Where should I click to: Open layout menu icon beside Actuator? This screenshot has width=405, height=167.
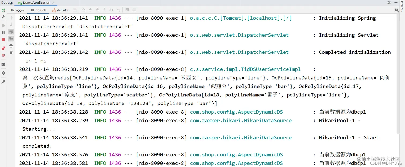75,10
